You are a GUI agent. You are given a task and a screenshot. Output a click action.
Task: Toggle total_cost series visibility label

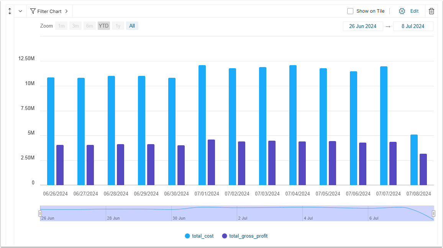tap(203, 236)
